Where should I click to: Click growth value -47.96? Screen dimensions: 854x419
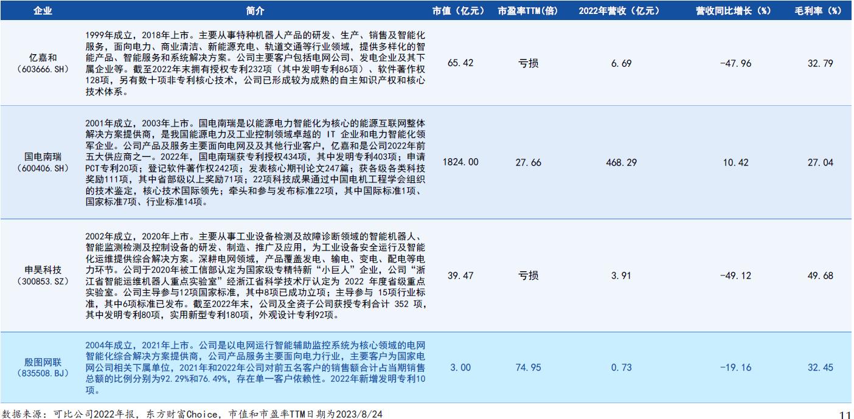736,63
